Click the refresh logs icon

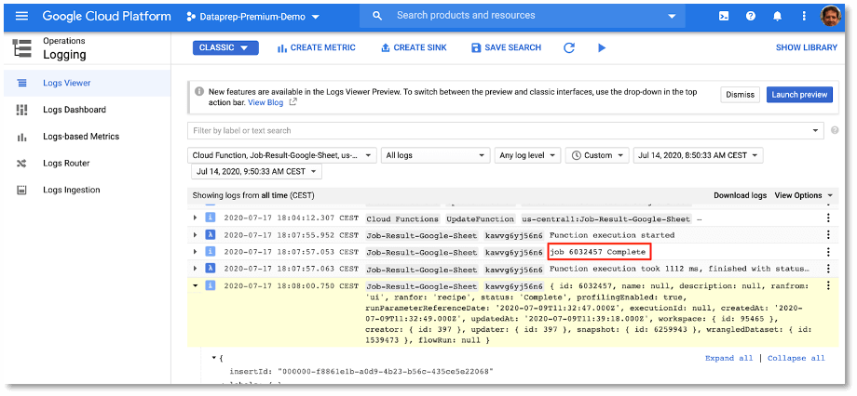click(569, 48)
